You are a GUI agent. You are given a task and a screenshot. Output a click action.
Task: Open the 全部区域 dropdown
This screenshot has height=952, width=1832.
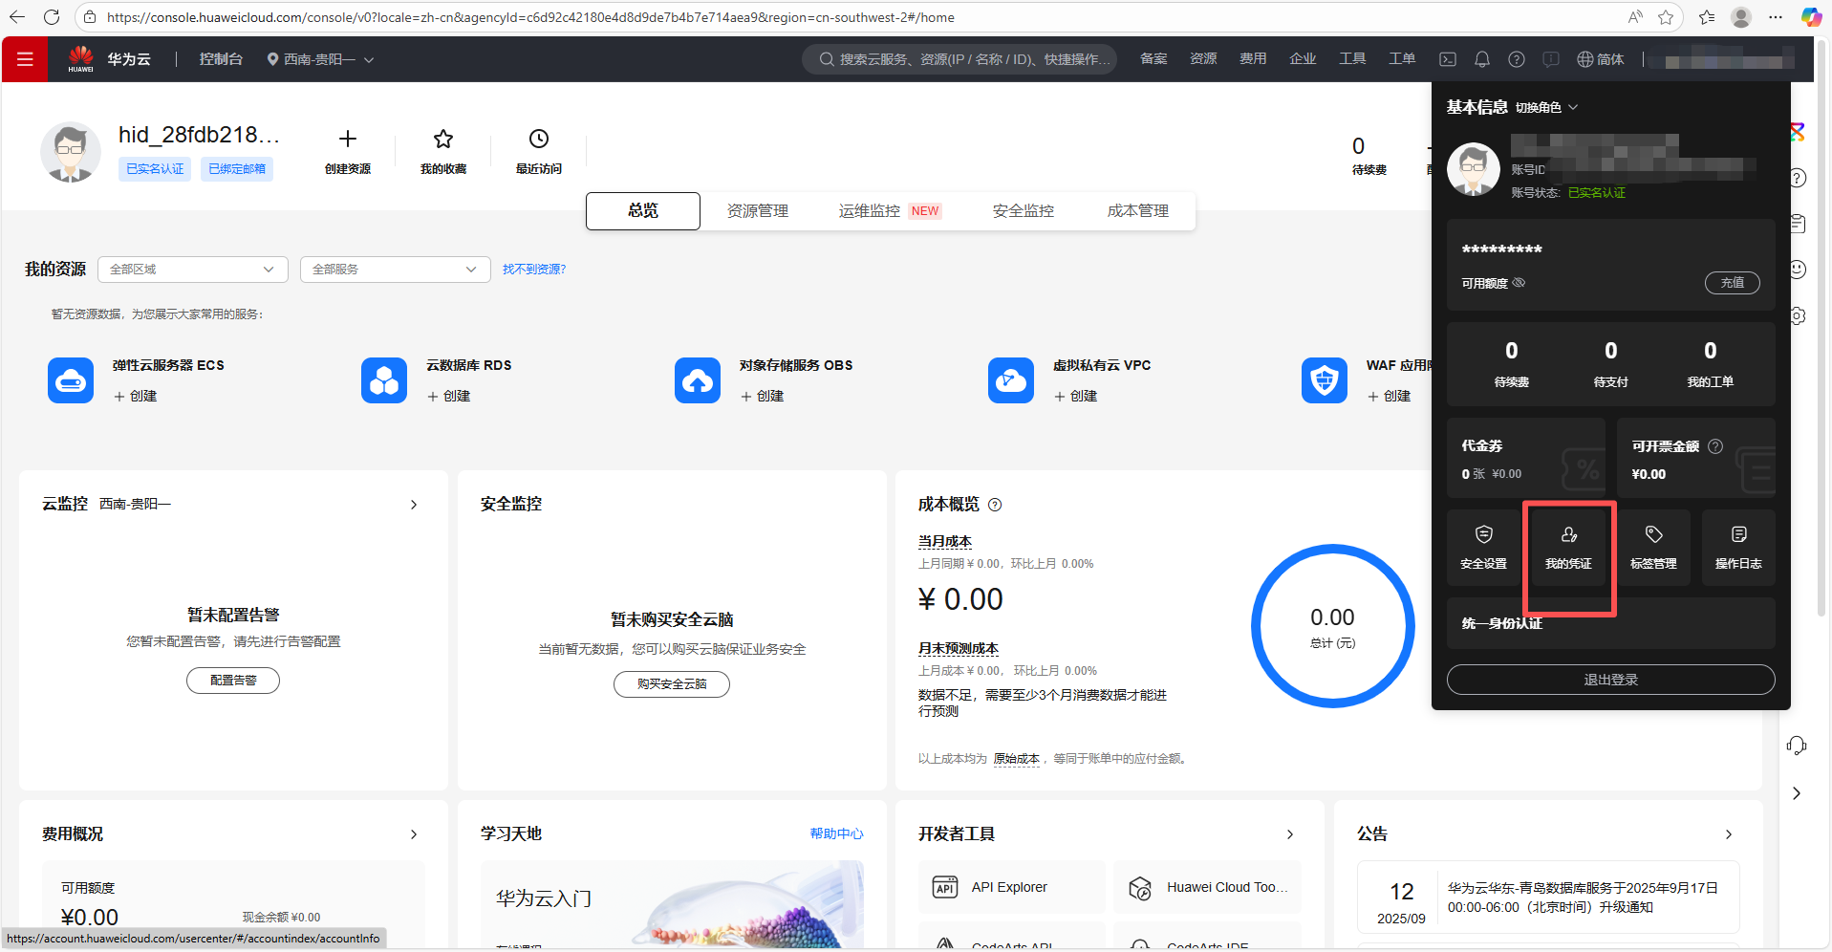click(x=193, y=270)
